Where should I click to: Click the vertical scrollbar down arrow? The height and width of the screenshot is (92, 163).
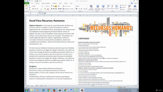pos(138,84)
